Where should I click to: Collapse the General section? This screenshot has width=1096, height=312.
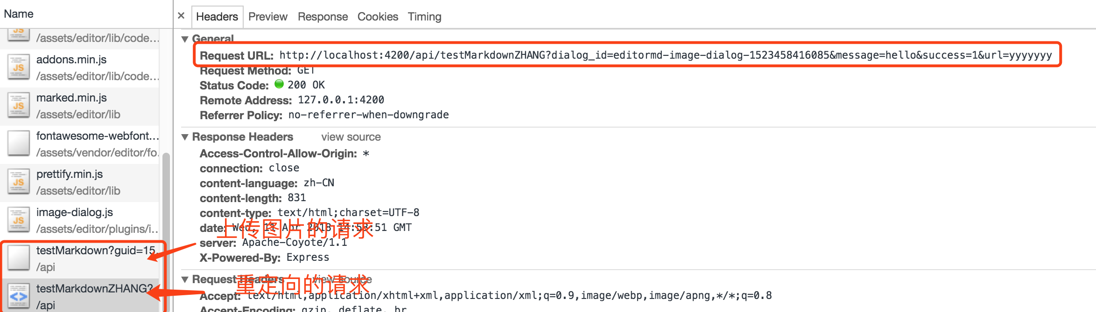pyautogui.click(x=185, y=39)
